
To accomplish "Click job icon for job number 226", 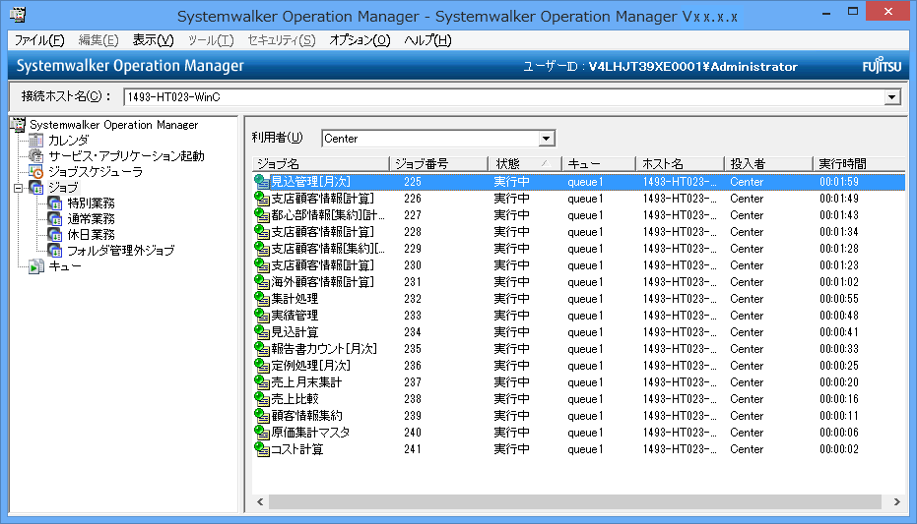I will (262, 199).
